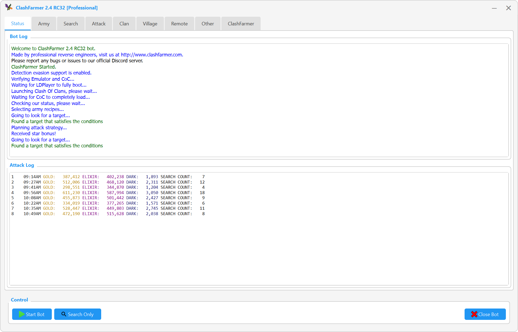Click gold value 611,230 in attack log
Screen dimensions: 518x332
71,193
